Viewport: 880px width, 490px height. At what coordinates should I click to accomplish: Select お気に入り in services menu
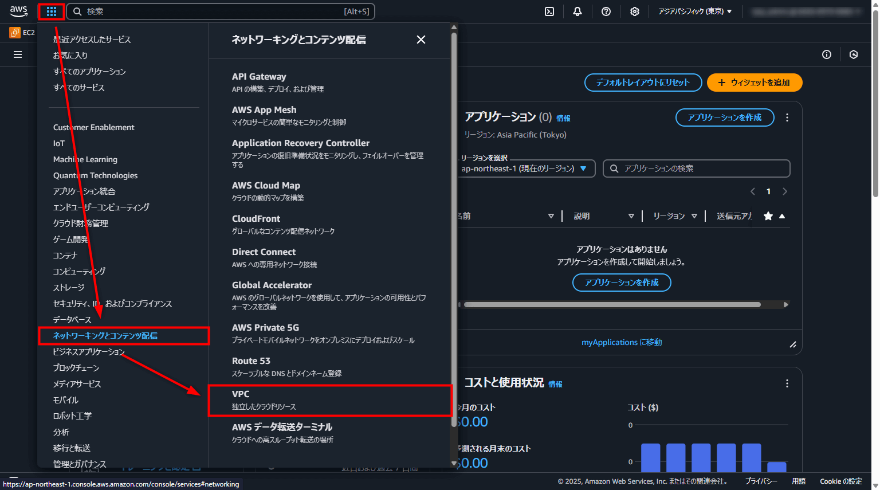(70, 56)
